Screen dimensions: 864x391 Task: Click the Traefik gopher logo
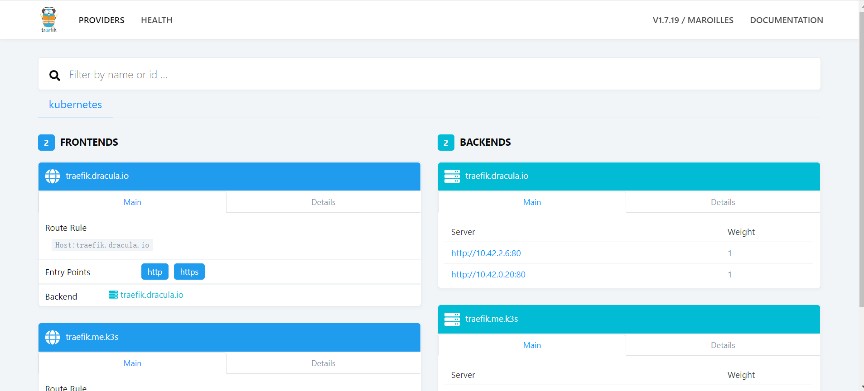point(49,20)
